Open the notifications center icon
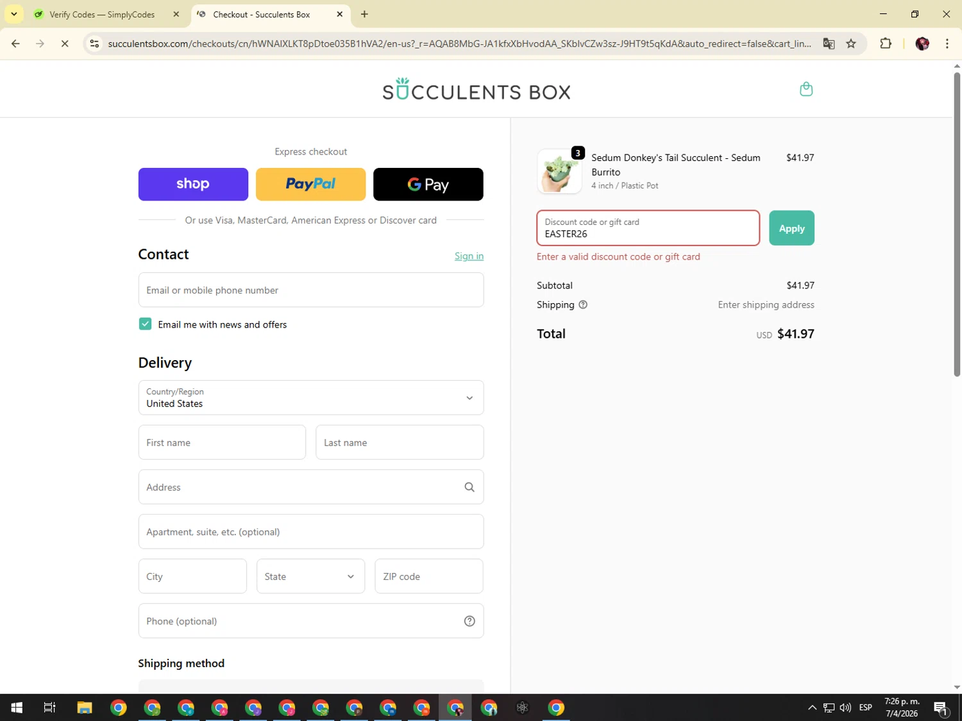 tap(941, 708)
